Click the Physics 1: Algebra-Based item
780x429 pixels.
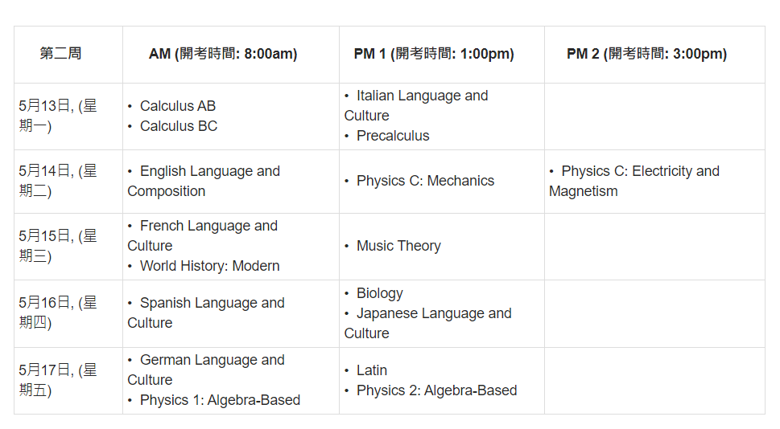(219, 400)
